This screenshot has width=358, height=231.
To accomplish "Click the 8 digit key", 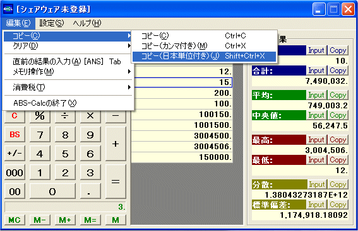I will pyautogui.click(x=65, y=135).
